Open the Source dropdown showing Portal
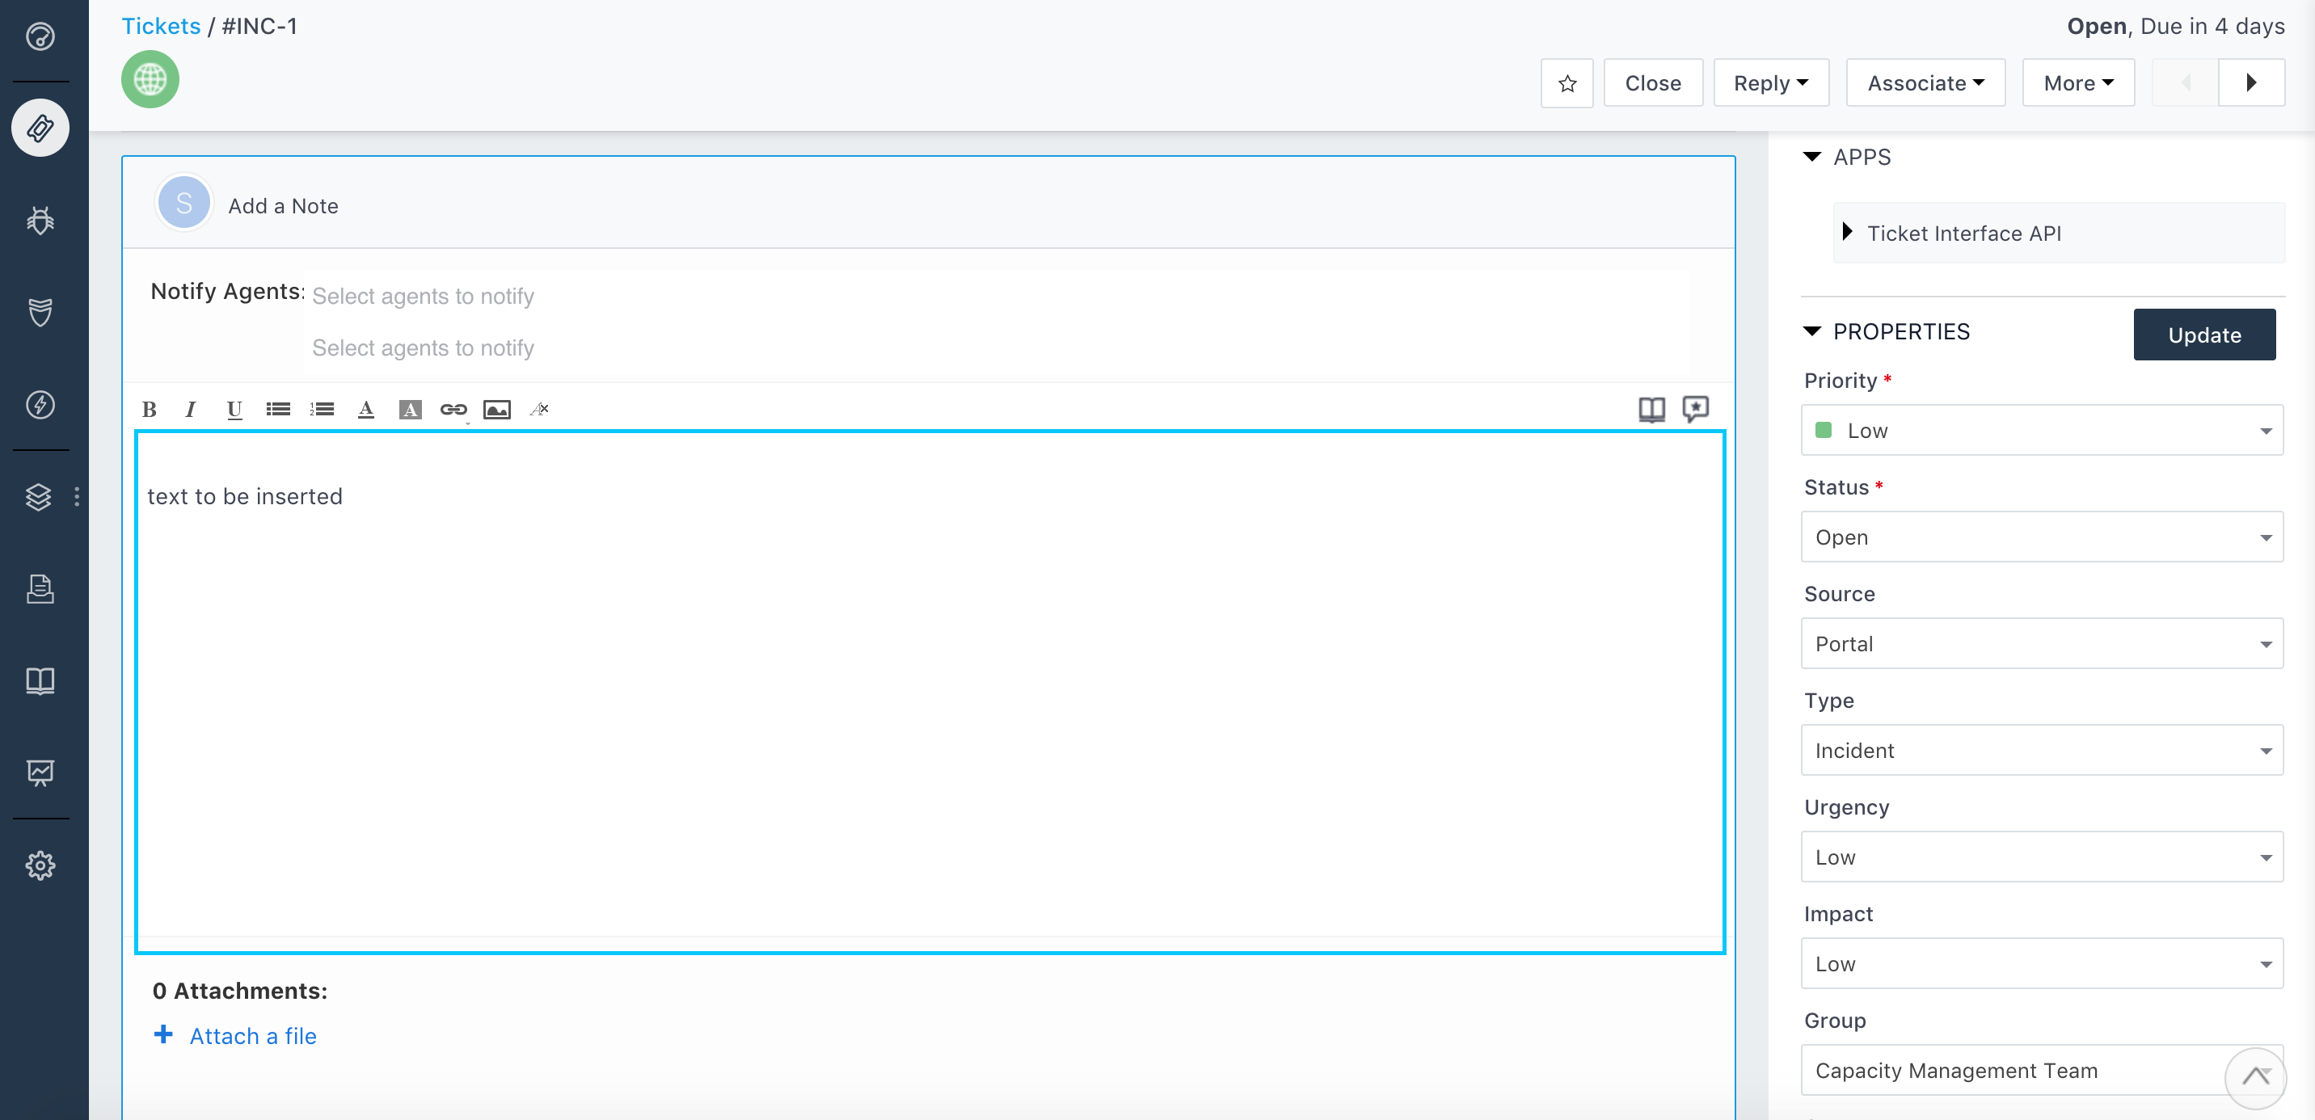 (2042, 644)
